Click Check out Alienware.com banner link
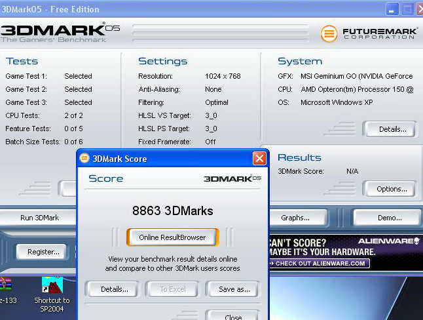Viewport: 423px width, 320px height. (320, 263)
